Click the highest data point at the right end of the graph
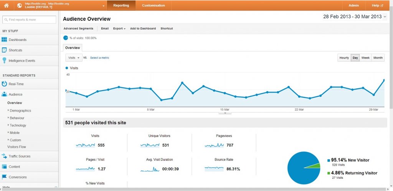Viewport: 393px width, 191px height. [x=384, y=80]
